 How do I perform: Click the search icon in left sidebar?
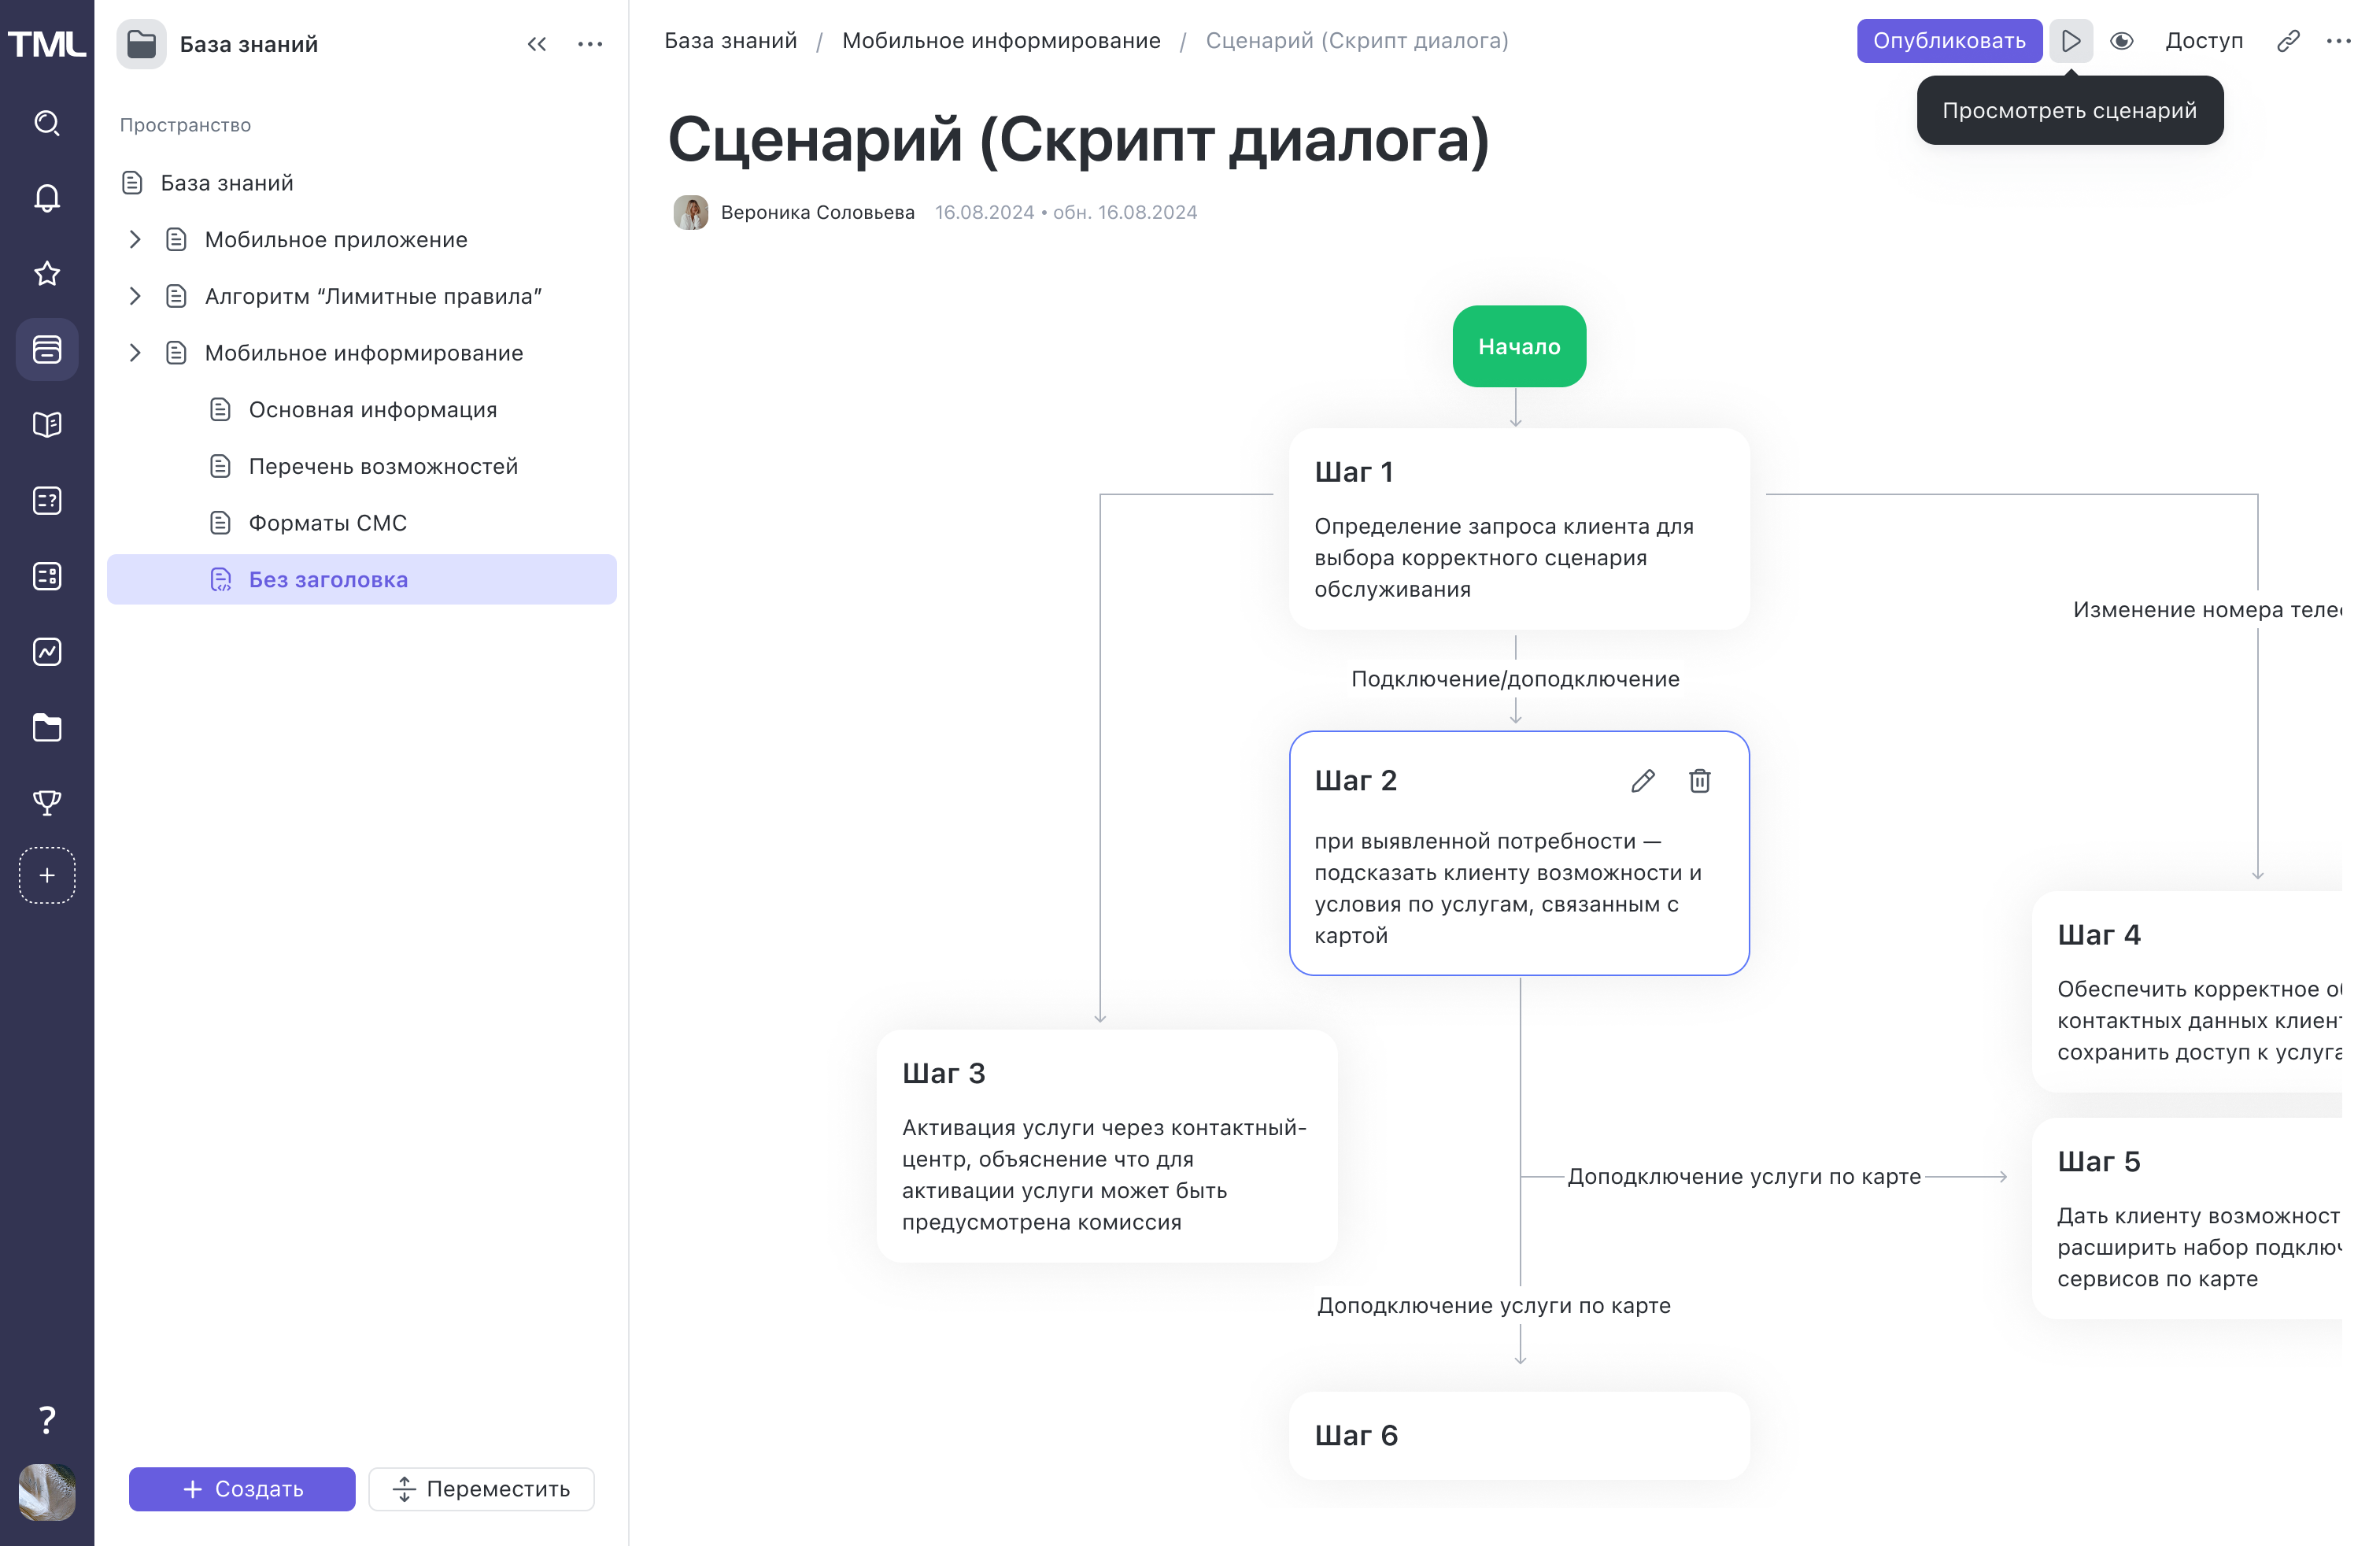pos(47,123)
